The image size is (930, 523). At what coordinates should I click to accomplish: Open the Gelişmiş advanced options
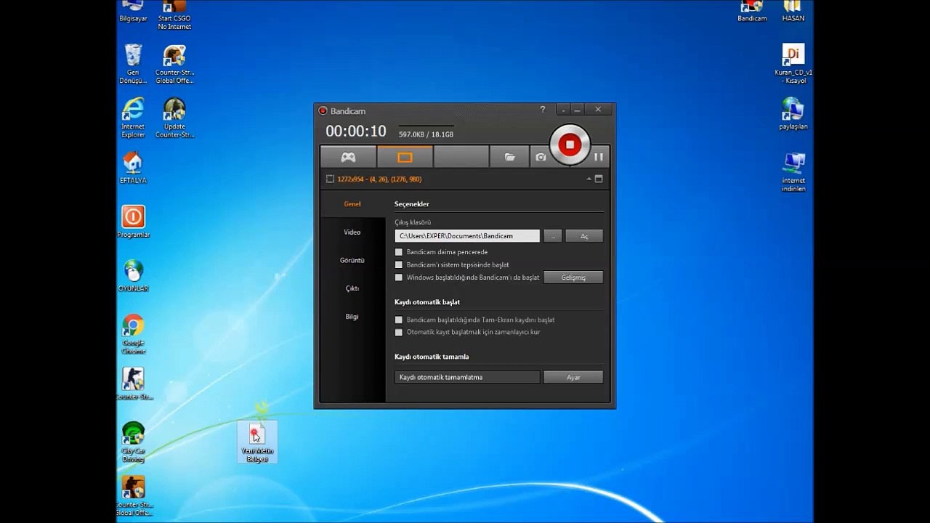573,277
